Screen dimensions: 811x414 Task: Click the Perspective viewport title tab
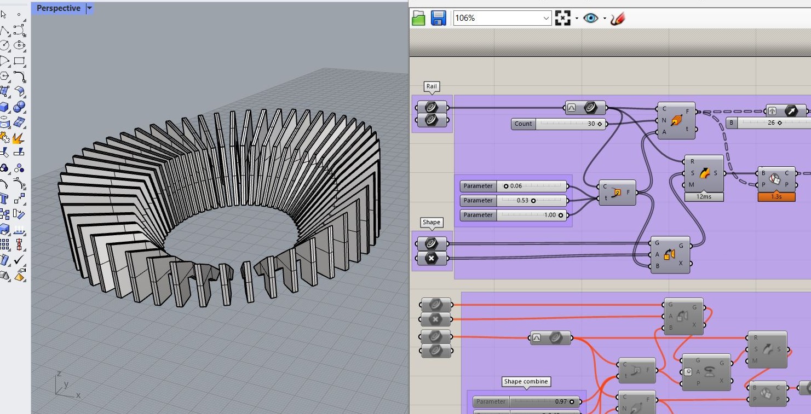tap(58, 8)
